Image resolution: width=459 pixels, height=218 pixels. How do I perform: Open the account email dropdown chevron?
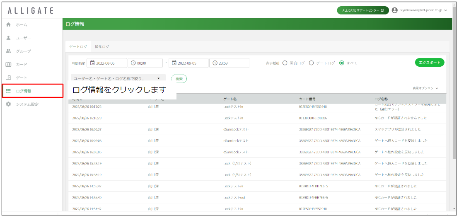coord(445,10)
